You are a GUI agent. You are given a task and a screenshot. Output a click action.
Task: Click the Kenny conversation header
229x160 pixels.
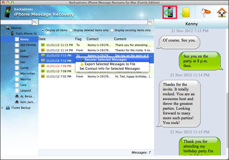tap(192, 24)
